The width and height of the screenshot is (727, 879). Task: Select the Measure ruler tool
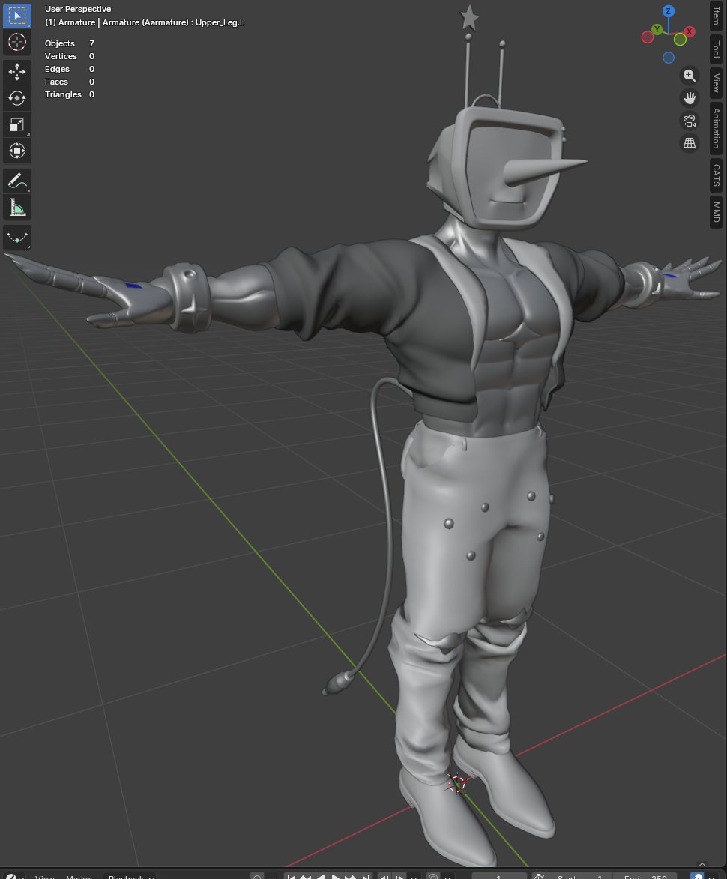pyautogui.click(x=16, y=208)
